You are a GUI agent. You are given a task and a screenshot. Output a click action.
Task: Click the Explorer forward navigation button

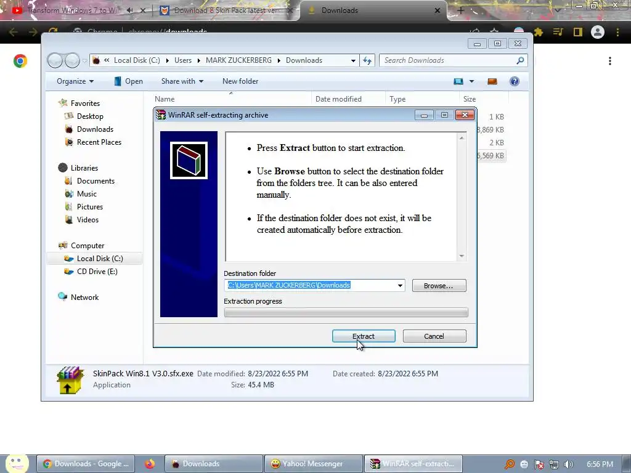pyautogui.click(x=72, y=61)
